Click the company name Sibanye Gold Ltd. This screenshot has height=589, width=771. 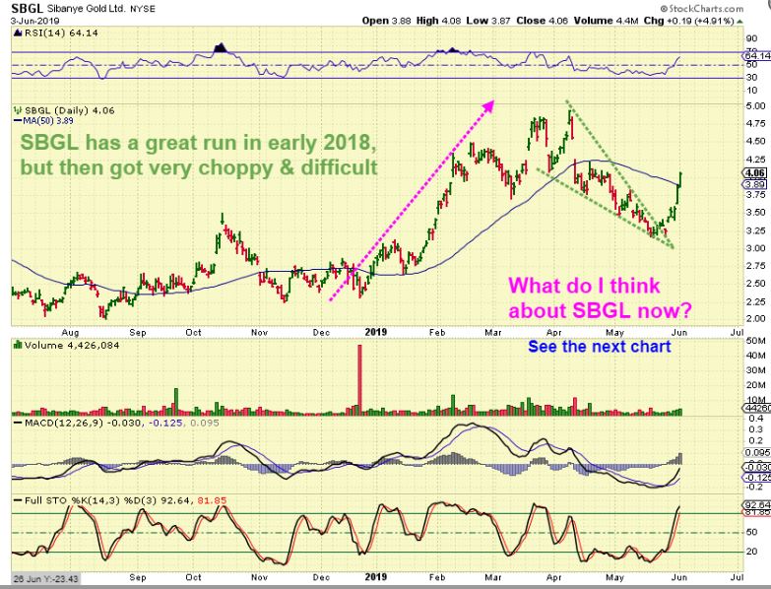[87, 9]
